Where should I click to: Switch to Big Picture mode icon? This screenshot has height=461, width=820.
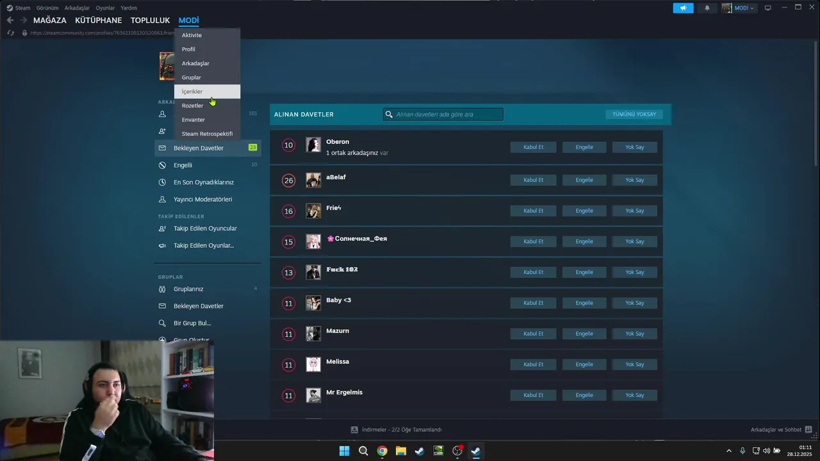pyautogui.click(x=768, y=8)
